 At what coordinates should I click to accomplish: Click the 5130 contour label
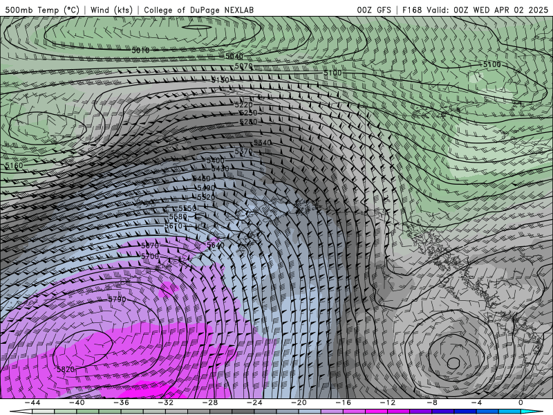coord(220,80)
